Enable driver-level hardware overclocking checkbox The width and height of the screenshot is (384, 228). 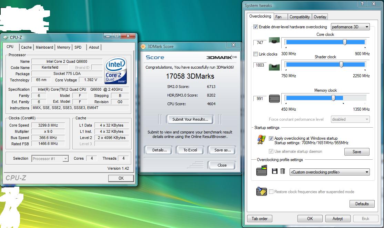(x=255, y=27)
